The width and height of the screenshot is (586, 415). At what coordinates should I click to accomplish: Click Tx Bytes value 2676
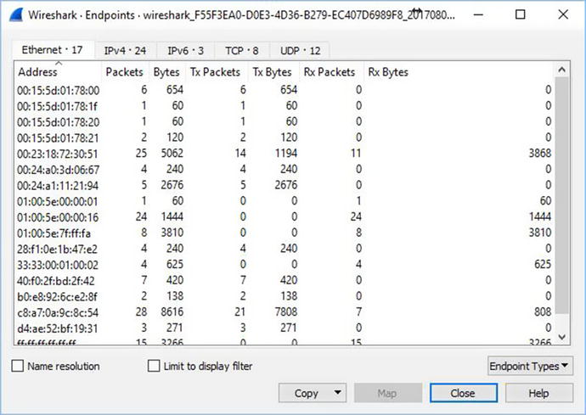pos(286,185)
